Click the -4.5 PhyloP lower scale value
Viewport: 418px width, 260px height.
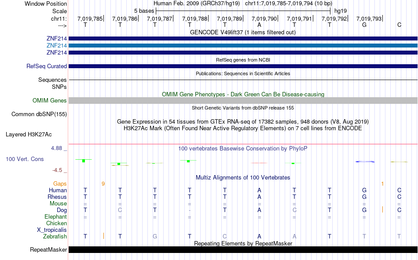(57, 170)
